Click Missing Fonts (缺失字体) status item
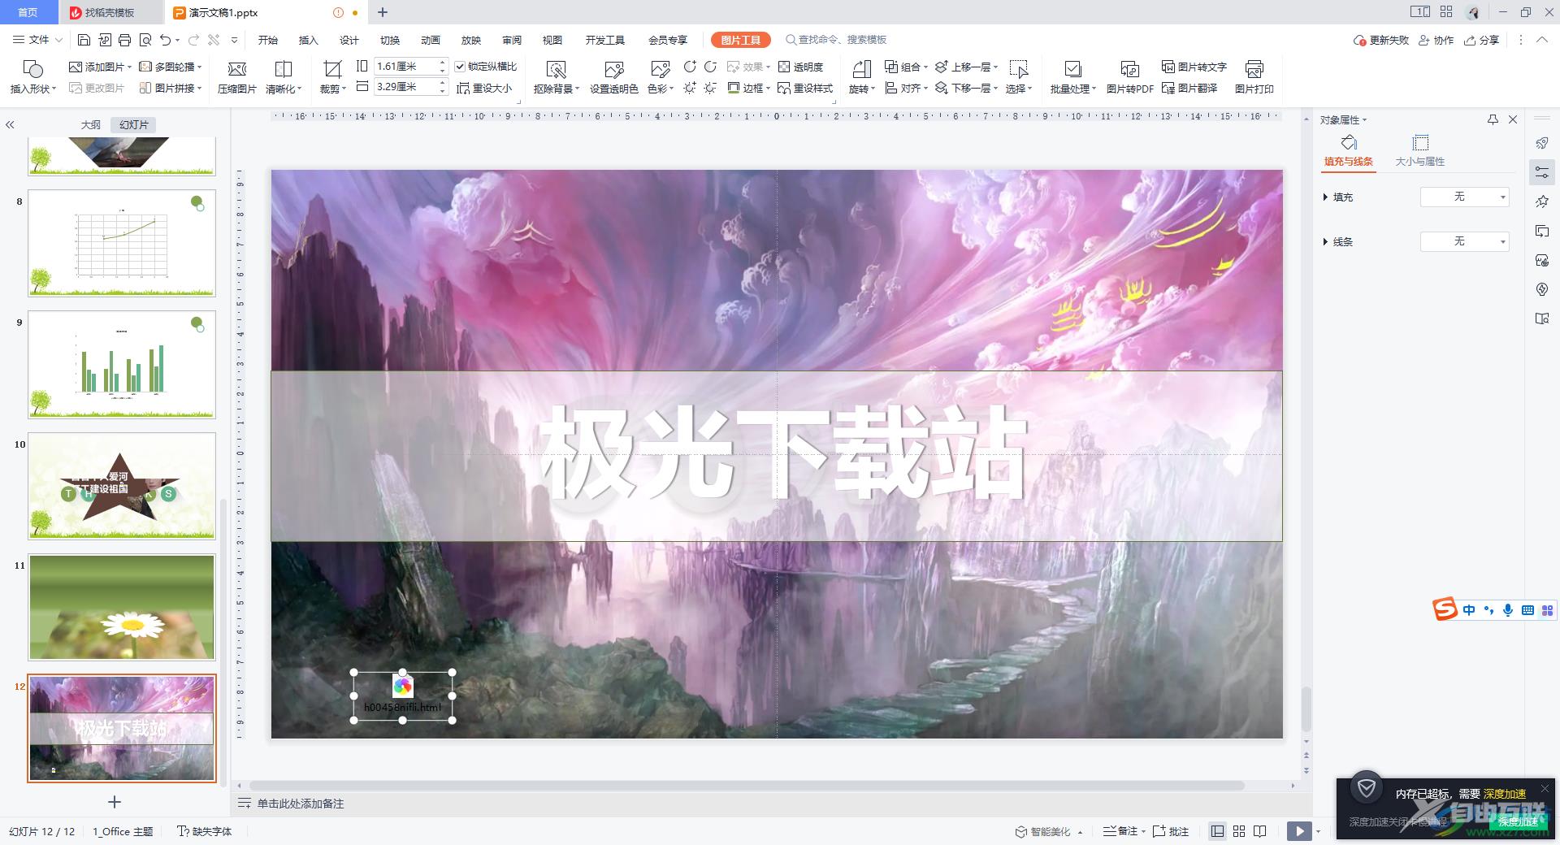 [205, 831]
